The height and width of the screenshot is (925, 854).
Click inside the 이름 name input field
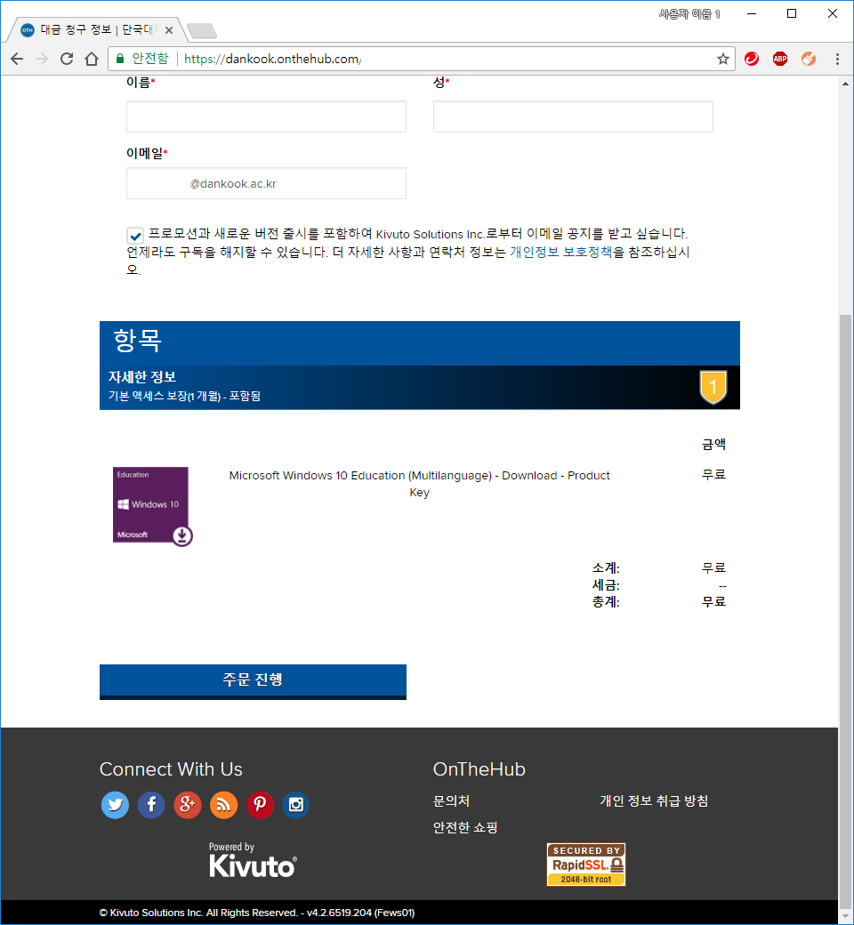pyautogui.click(x=265, y=116)
